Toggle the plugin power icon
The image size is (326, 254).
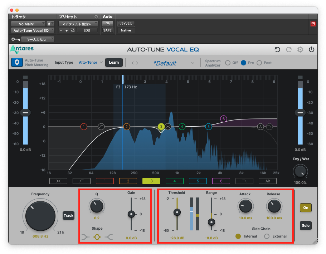[312, 50]
